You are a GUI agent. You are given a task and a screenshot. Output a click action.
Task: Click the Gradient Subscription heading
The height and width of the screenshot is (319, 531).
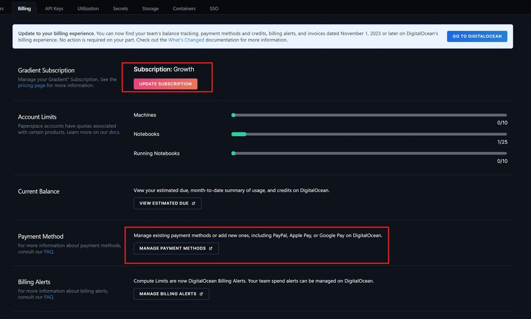(46, 70)
